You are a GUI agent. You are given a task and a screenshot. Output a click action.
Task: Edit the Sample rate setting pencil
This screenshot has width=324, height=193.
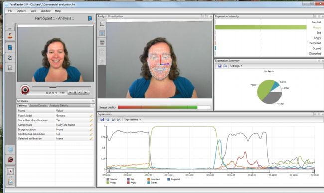[x=91, y=125]
